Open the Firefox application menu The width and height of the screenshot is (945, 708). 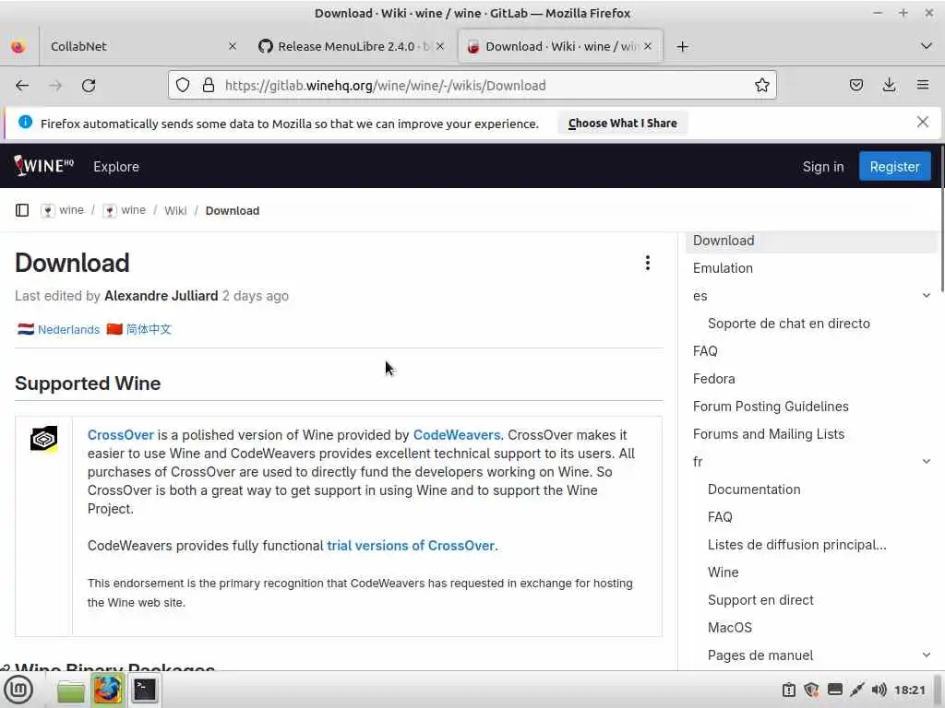click(x=923, y=85)
